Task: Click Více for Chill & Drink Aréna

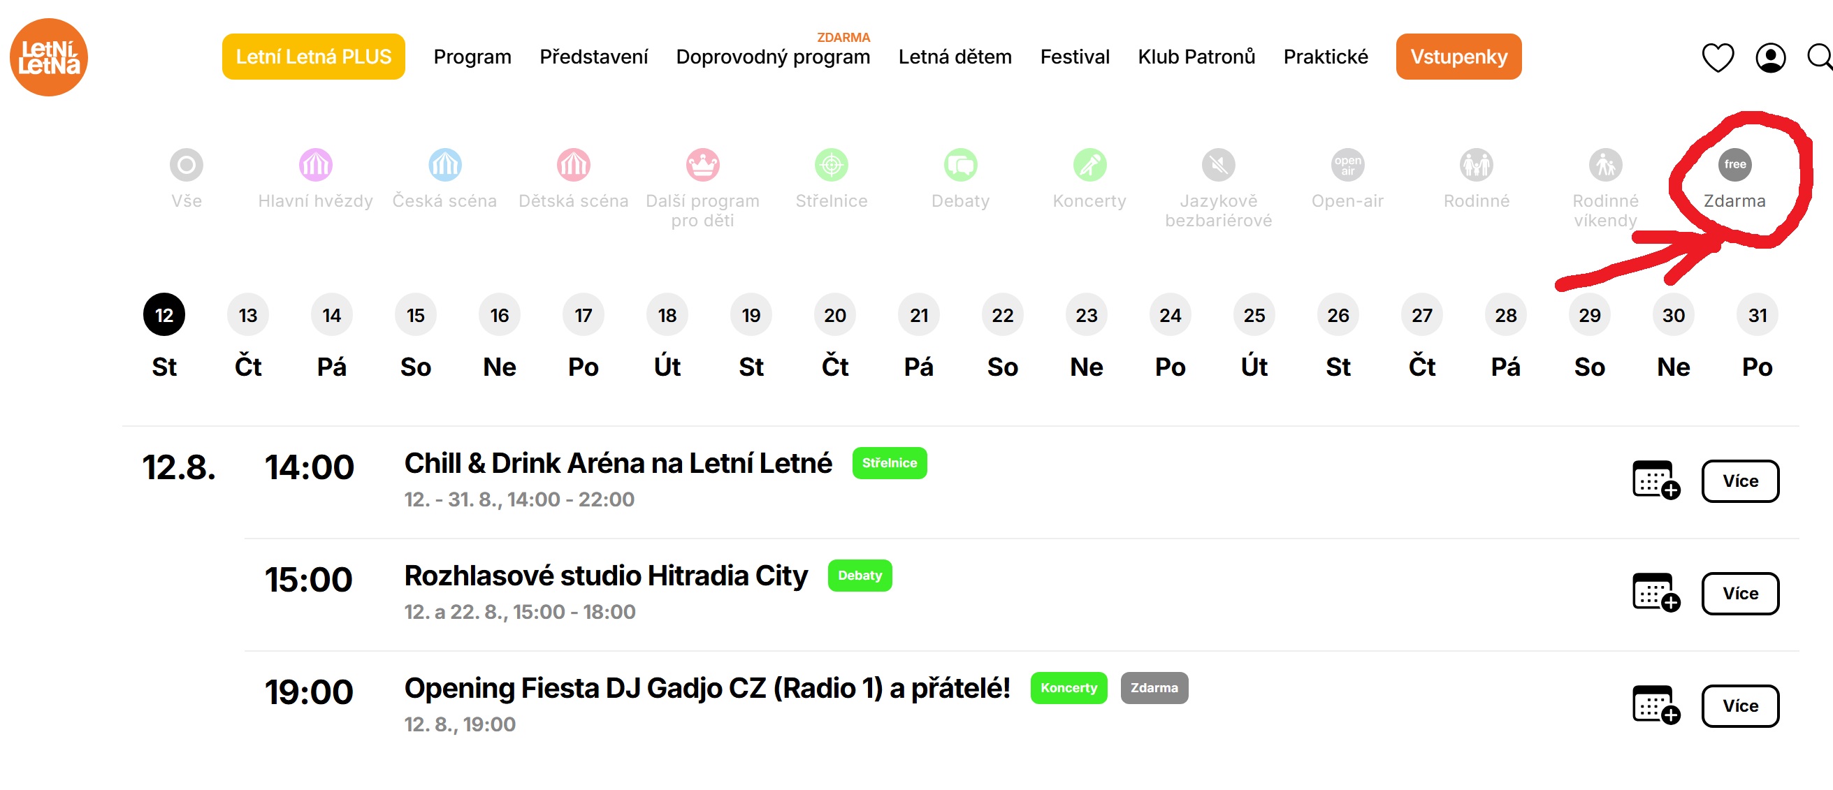Action: pyautogui.click(x=1740, y=481)
